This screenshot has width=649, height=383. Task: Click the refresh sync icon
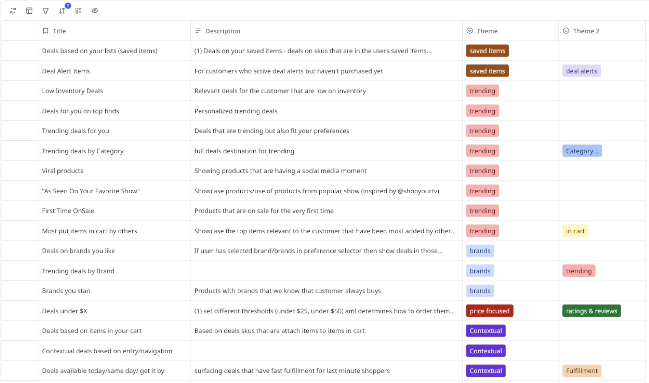[13, 11]
